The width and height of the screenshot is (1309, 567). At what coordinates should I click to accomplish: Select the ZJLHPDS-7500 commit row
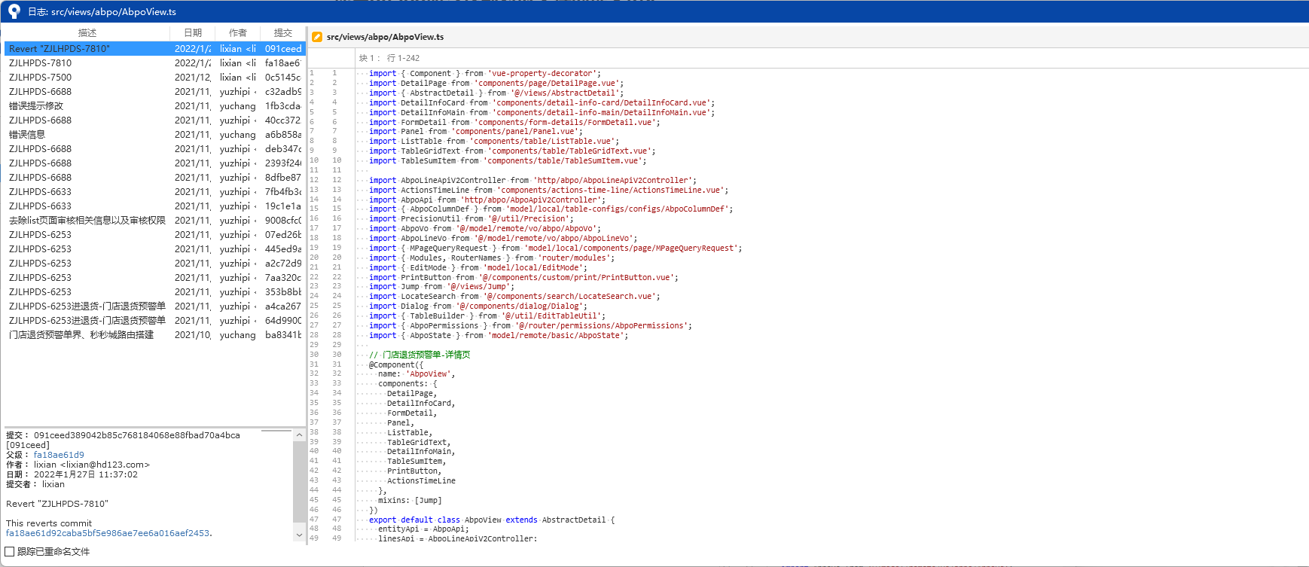[x=154, y=78]
